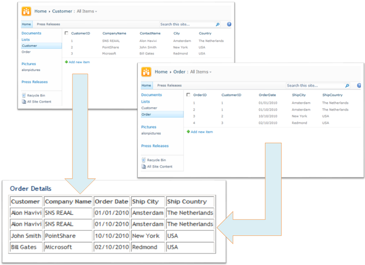Click the search magnifier icon in Order window
Image resolution: width=365 pixels, height=265 pixels.
coord(347,86)
